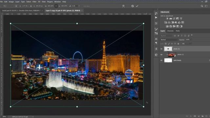The image size is (210, 118).
Task: Open the Brushes panel icon
Action: click(x=156, y=29)
